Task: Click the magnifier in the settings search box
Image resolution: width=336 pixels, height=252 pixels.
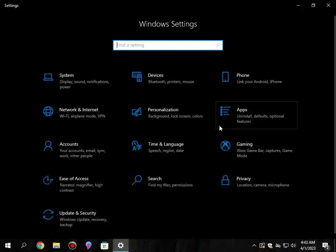Action: (x=218, y=45)
